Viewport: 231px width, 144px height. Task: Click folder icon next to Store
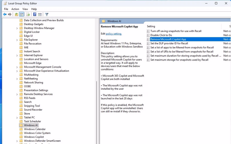[21, 113]
